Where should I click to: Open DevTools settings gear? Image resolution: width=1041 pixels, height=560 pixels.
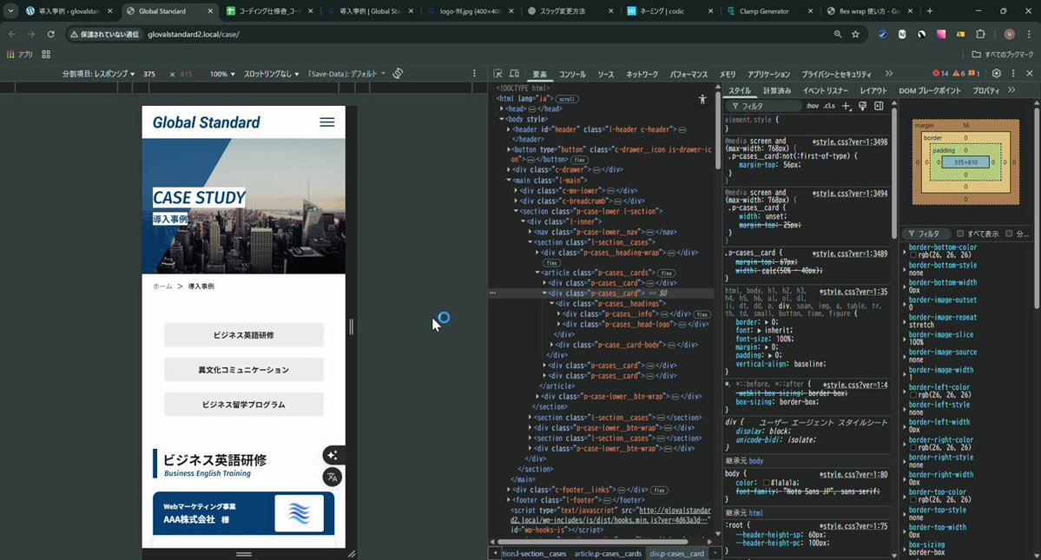click(x=996, y=74)
